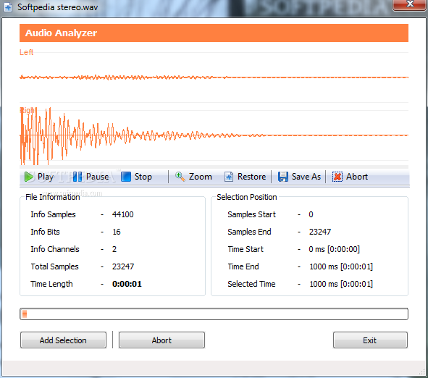The width and height of the screenshot is (428, 378).
Task: Click the blue Stop square icon
Action: coord(126,177)
